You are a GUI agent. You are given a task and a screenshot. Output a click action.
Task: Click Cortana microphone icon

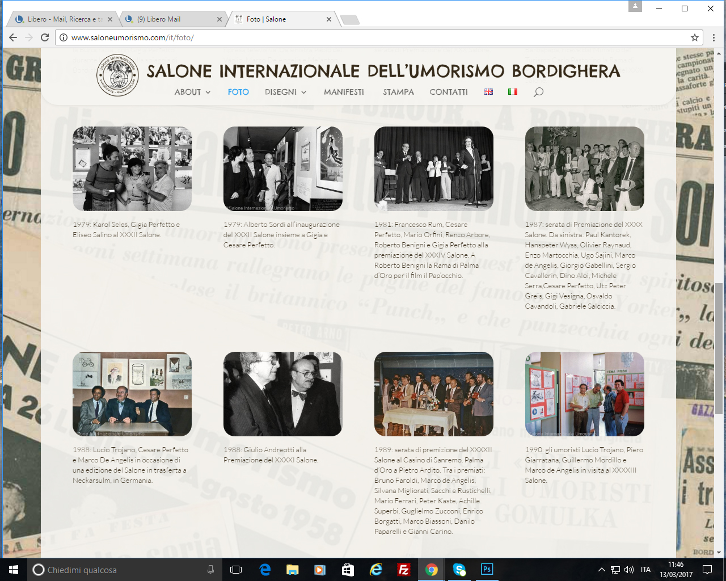point(210,570)
